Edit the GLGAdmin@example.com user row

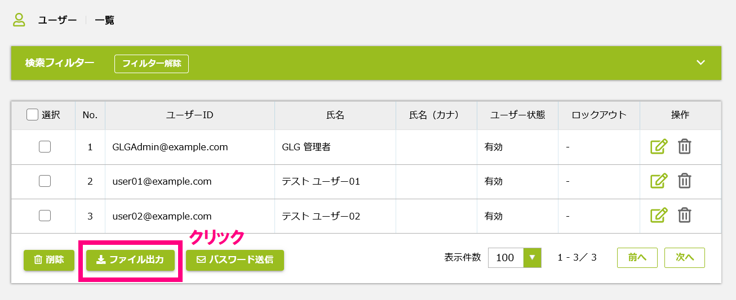click(x=659, y=147)
